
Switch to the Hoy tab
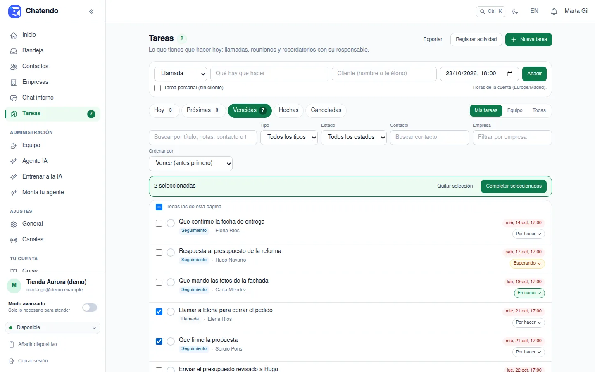pyautogui.click(x=164, y=110)
